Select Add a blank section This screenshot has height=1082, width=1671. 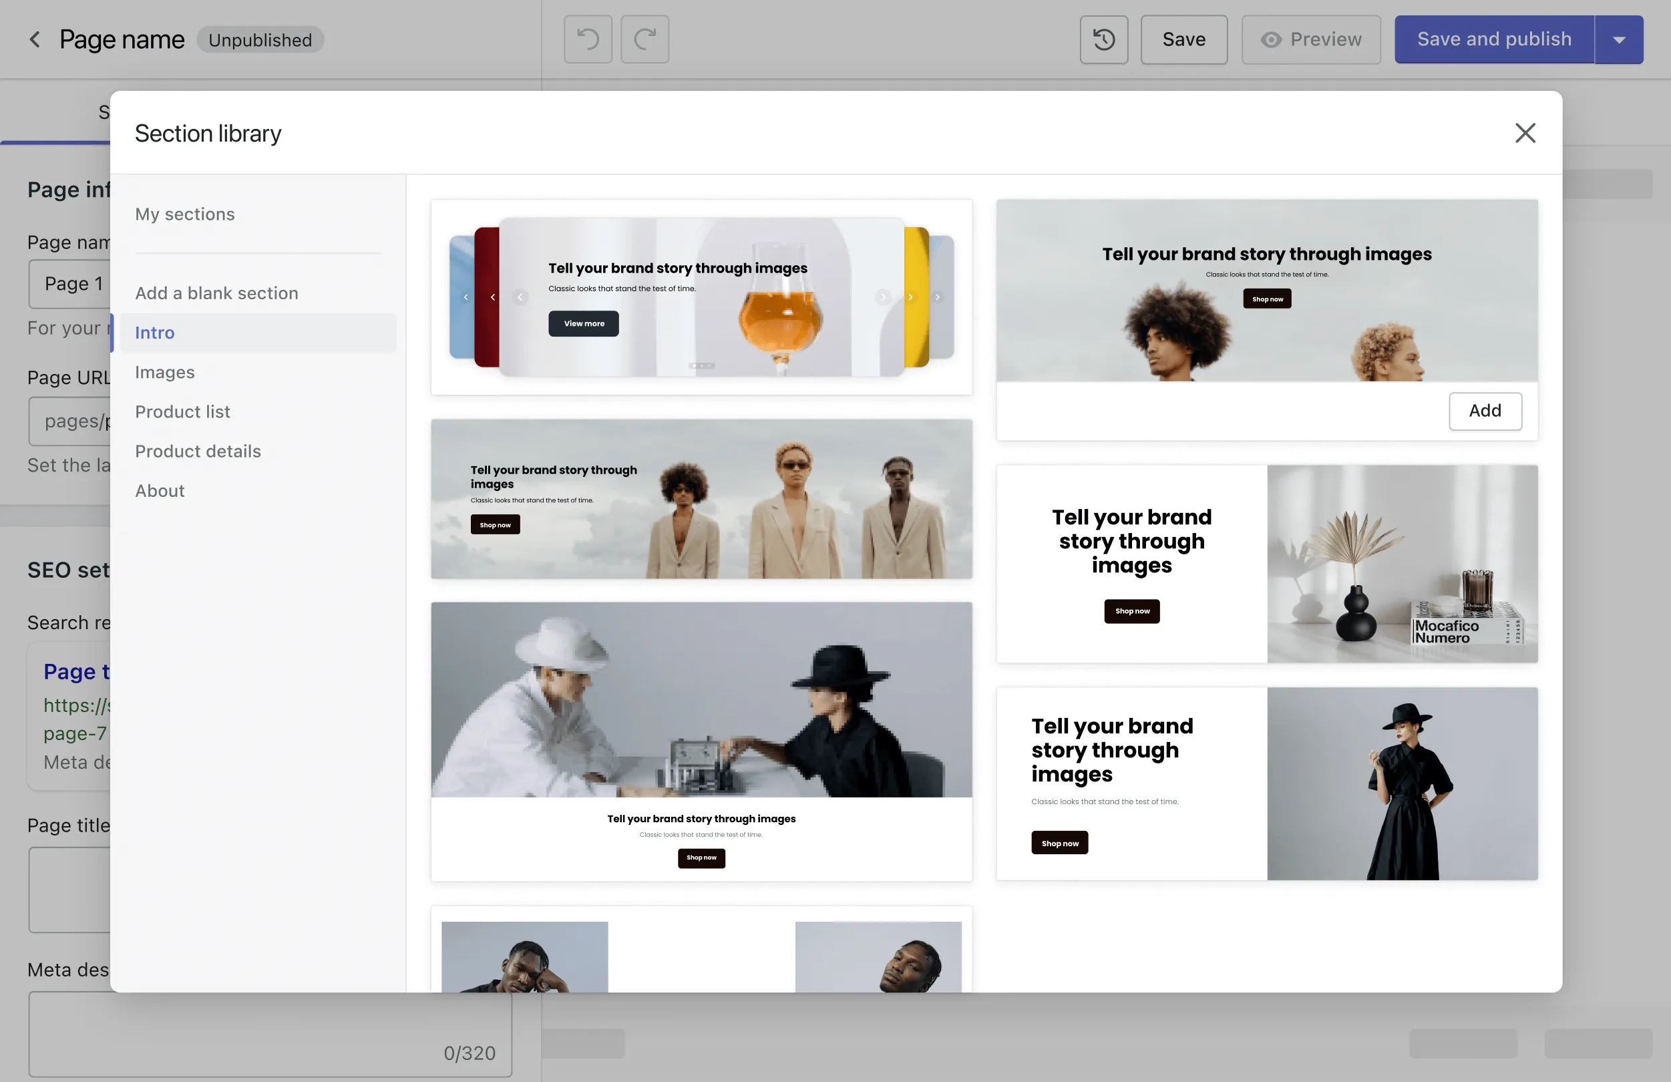point(216,293)
